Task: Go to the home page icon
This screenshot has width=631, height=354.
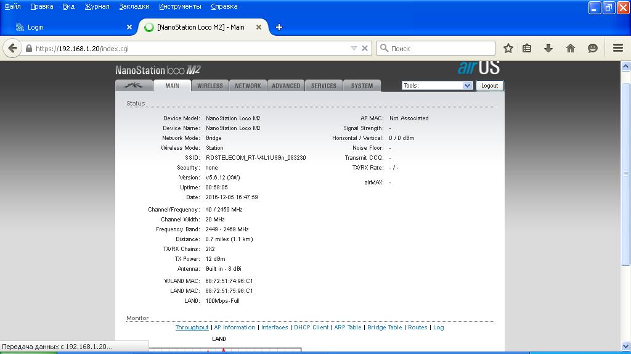Action: [570, 48]
